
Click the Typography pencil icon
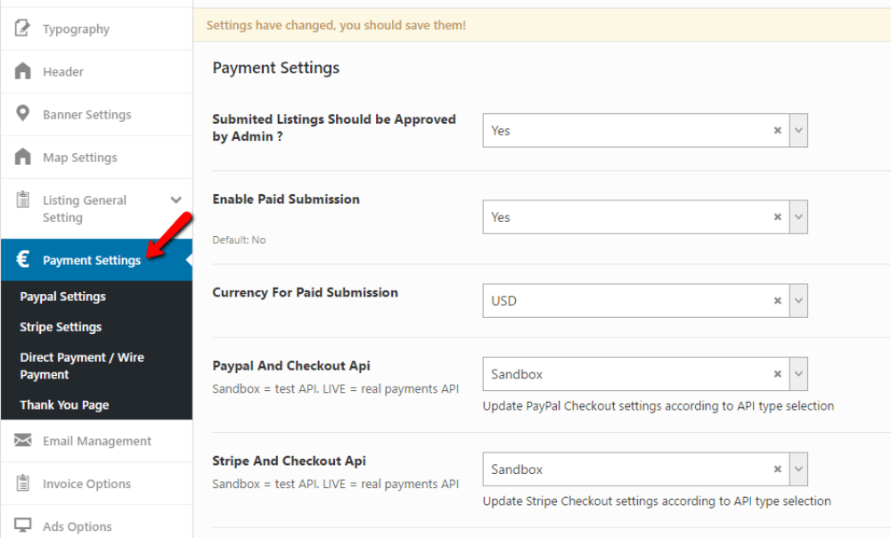21,28
